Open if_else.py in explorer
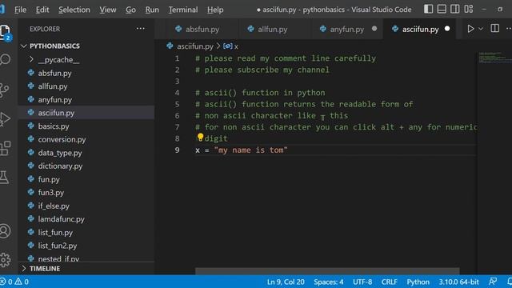 [86, 206]
